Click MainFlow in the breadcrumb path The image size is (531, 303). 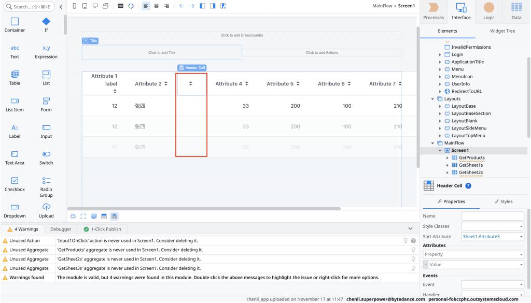point(382,6)
